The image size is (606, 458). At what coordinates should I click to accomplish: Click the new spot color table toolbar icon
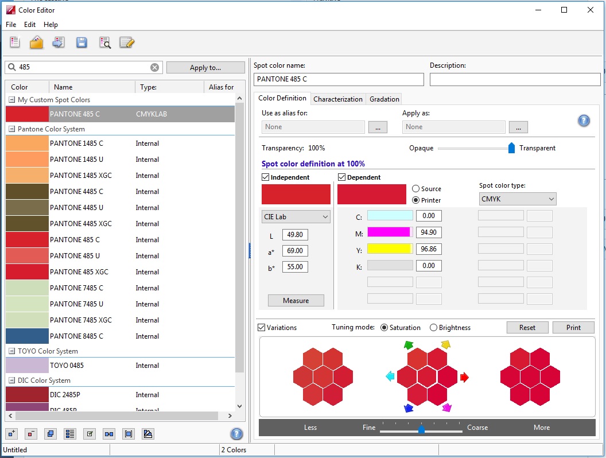15,42
